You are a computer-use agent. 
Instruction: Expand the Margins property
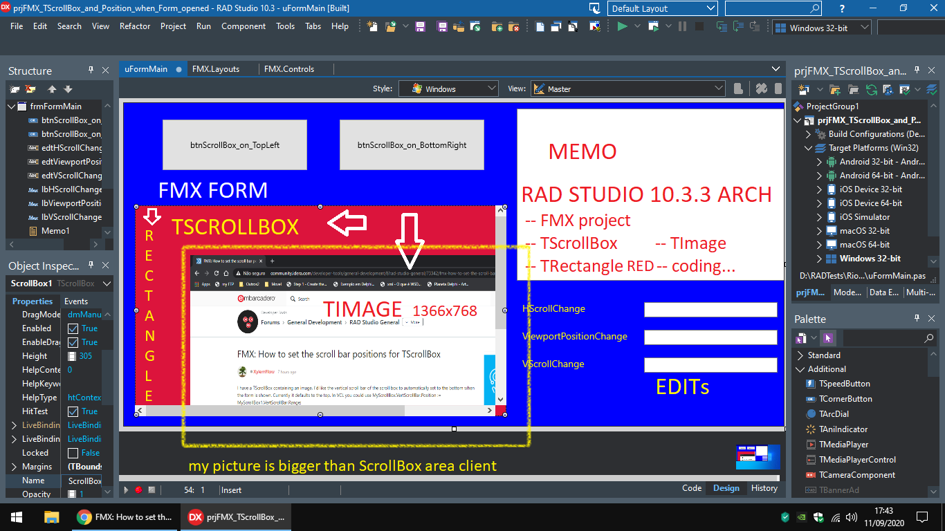(x=14, y=467)
